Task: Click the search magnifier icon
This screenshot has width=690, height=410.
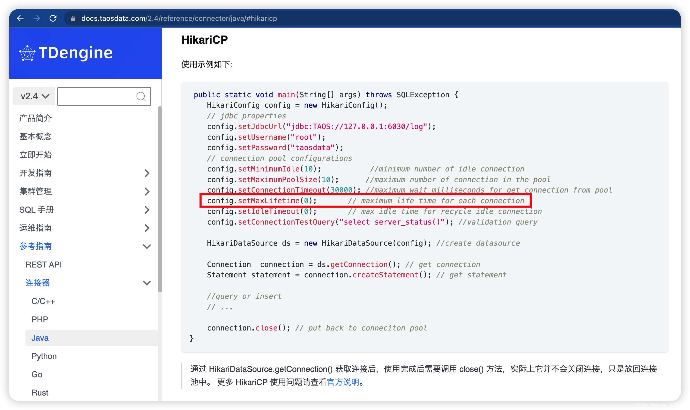Action: pyautogui.click(x=141, y=97)
